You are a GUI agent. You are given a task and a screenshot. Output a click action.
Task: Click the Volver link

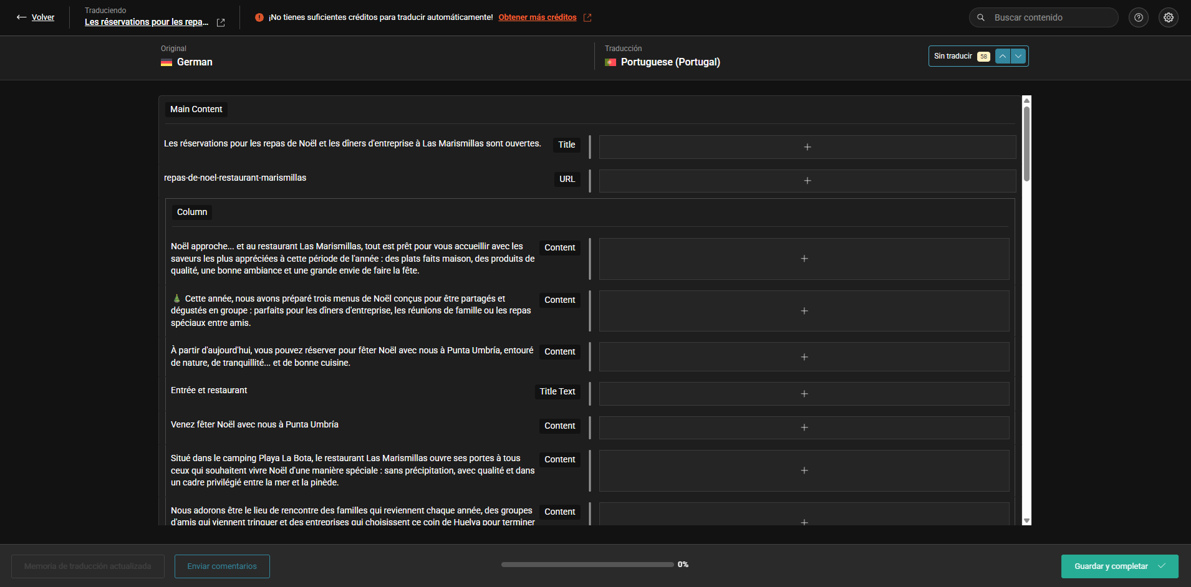pyautogui.click(x=43, y=17)
